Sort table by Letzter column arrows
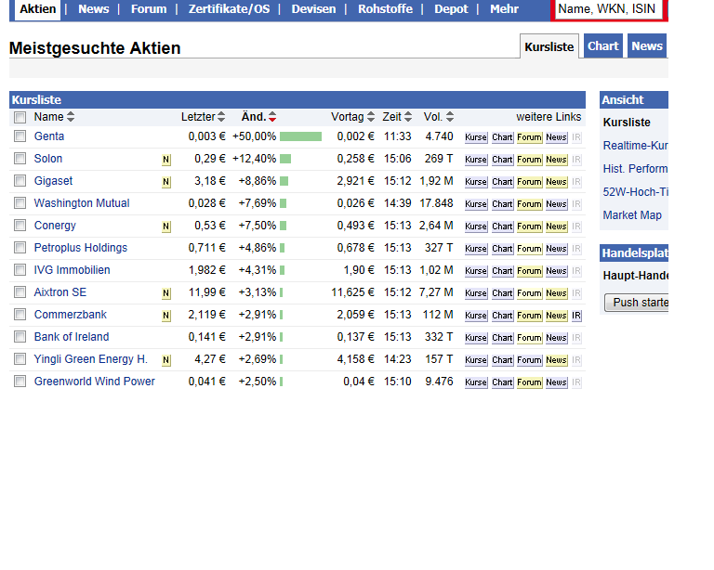Screen dimensions: 714x570 [x=221, y=117]
